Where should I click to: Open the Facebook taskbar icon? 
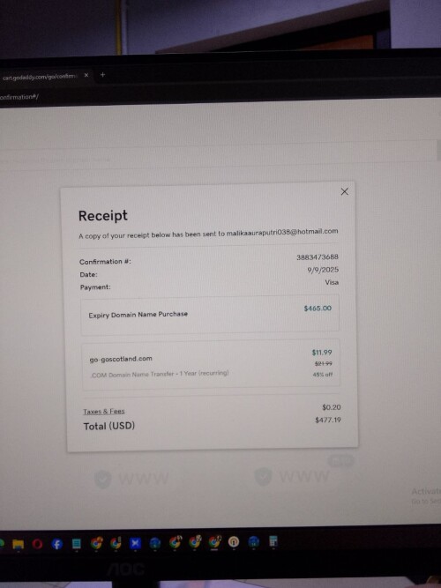pos(57,544)
